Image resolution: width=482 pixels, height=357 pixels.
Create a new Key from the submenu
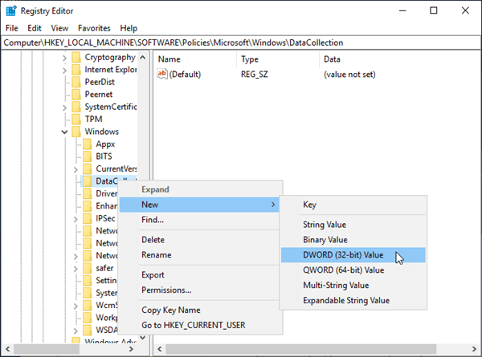point(353,205)
